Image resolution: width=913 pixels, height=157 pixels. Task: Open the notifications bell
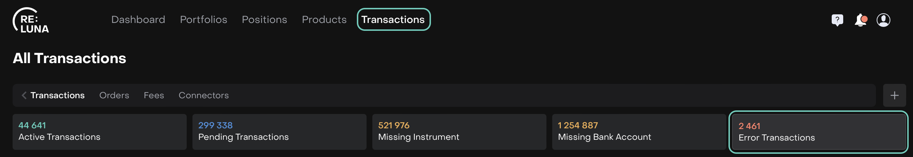pos(860,20)
